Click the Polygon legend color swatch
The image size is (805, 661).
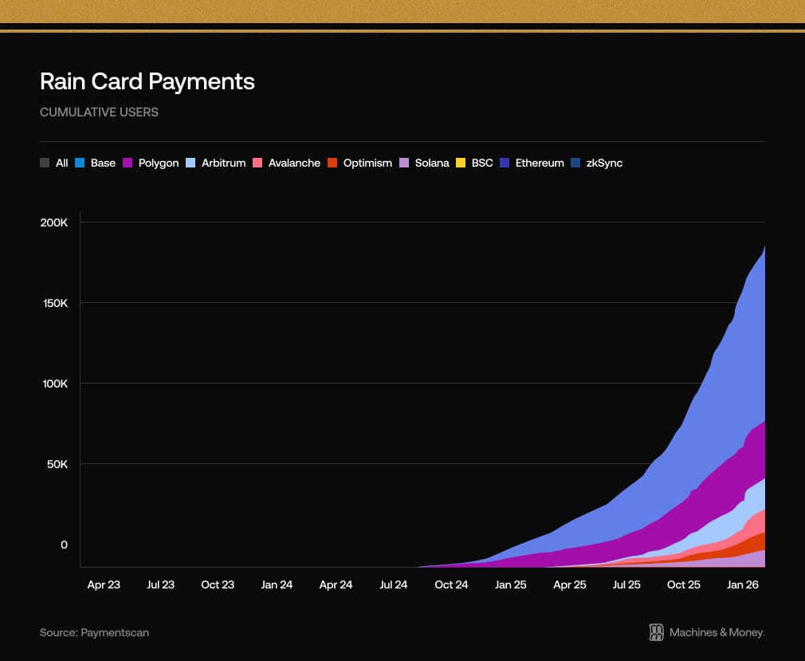128,163
